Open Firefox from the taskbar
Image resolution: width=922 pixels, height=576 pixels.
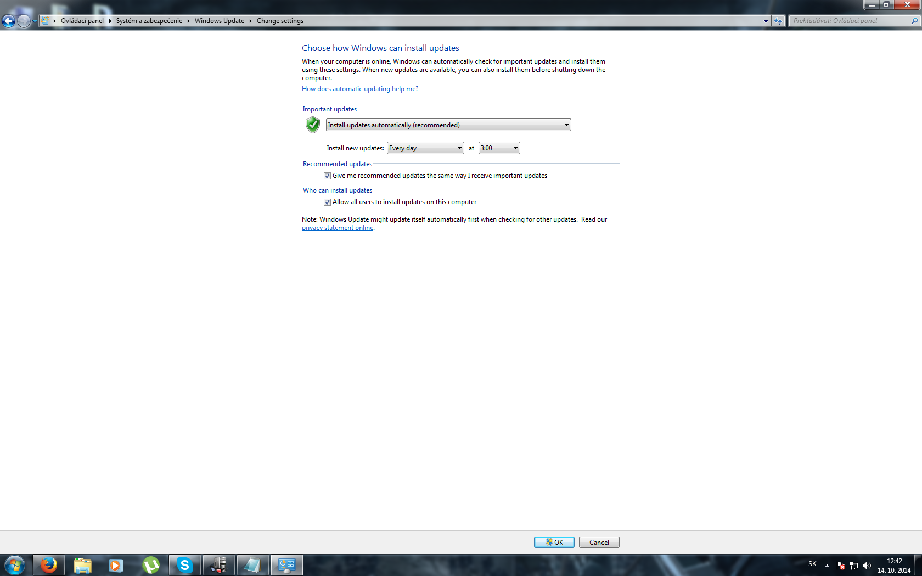49,565
